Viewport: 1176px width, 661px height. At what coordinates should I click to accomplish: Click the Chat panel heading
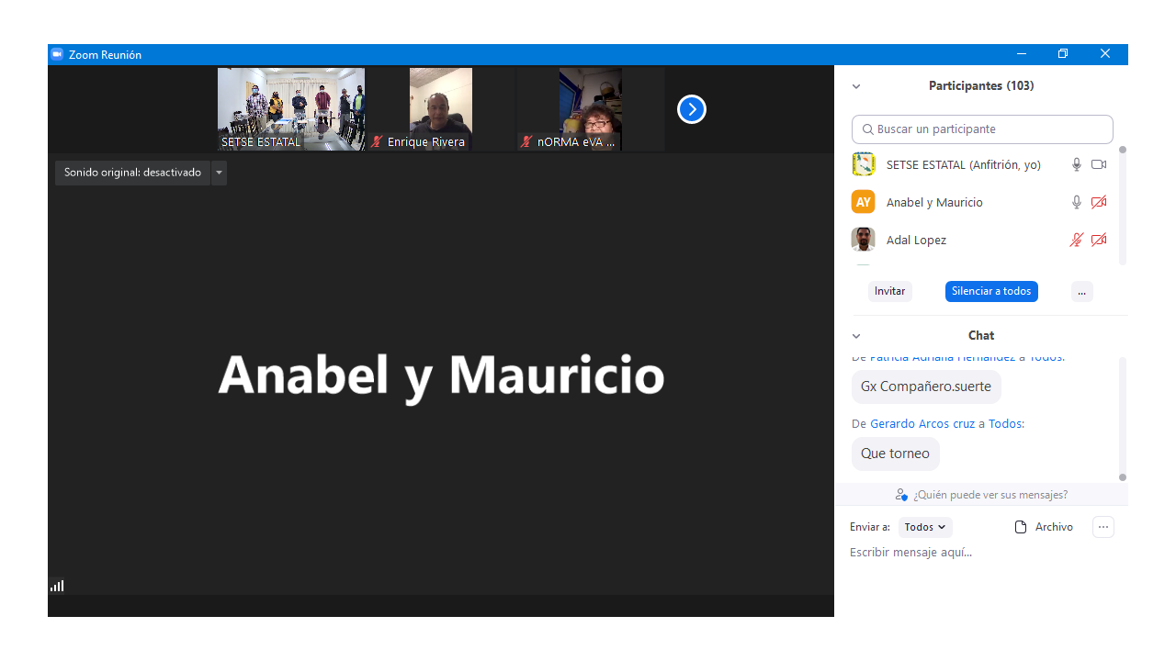pyautogui.click(x=981, y=336)
